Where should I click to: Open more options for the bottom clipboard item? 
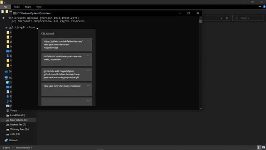tap(88, 100)
